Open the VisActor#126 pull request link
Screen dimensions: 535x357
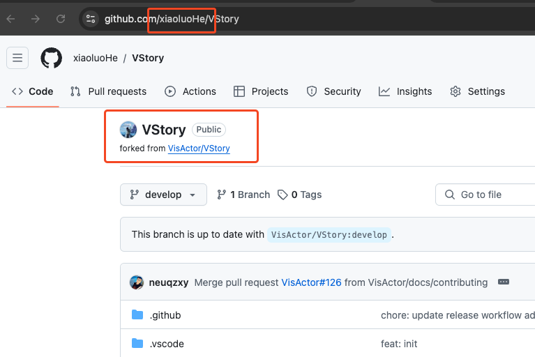(311, 282)
